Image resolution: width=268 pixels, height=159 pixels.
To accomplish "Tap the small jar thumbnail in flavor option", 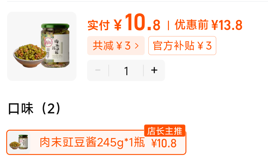I will click(x=19, y=142).
